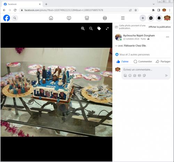The width and height of the screenshot is (174, 162).
Task: Select the Facebook browser tab
Action: (22, 4)
